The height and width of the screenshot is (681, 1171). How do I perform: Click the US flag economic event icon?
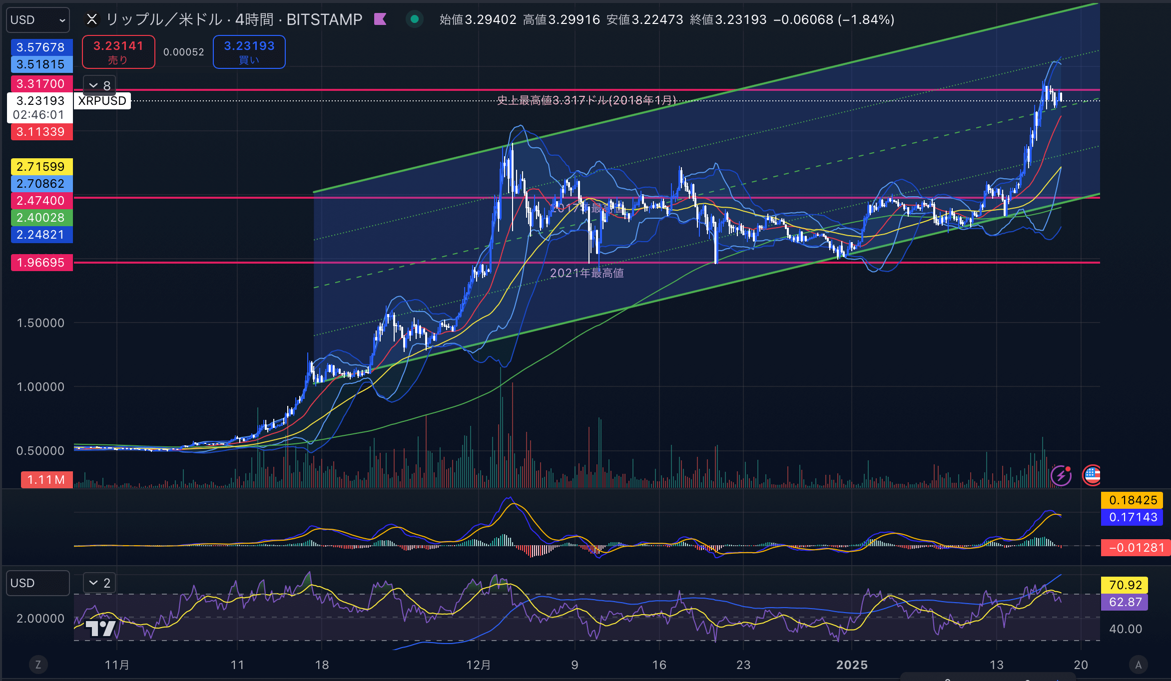pyautogui.click(x=1091, y=475)
